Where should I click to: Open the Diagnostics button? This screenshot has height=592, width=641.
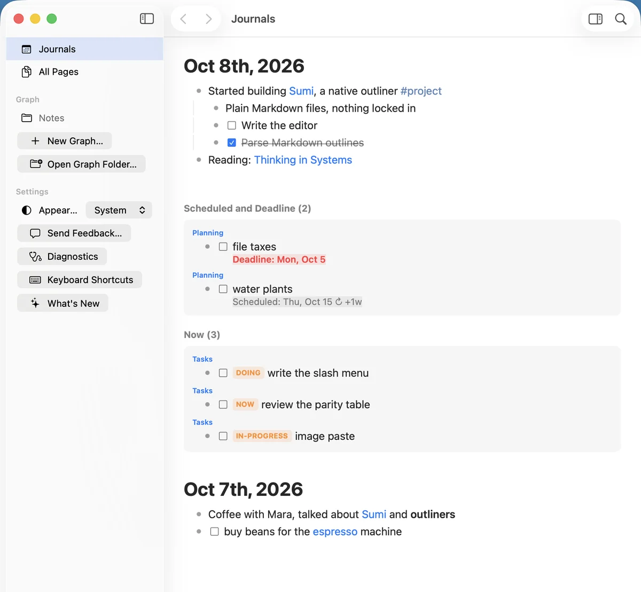click(x=62, y=257)
